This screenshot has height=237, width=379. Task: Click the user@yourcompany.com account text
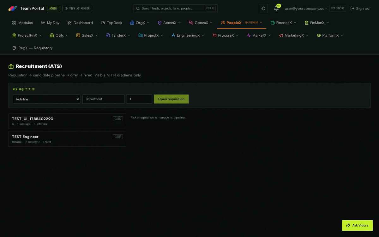(x=306, y=9)
